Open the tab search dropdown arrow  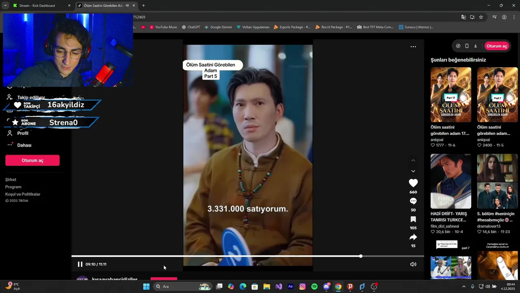pos(5,6)
